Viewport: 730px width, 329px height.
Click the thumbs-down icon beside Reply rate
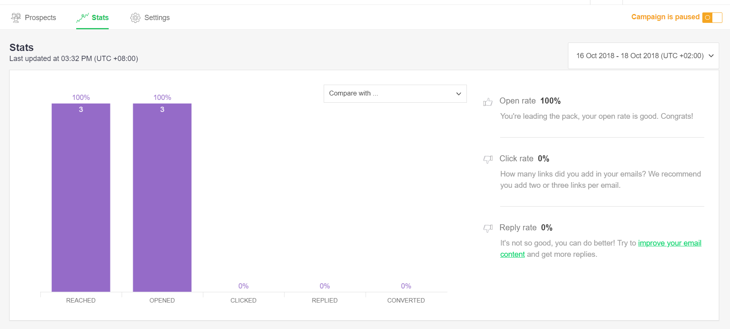point(488,228)
